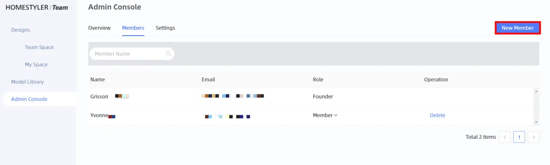Focus the Member Name search field
This screenshot has width=550, height=165.
pyautogui.click(x=131, y=54)
